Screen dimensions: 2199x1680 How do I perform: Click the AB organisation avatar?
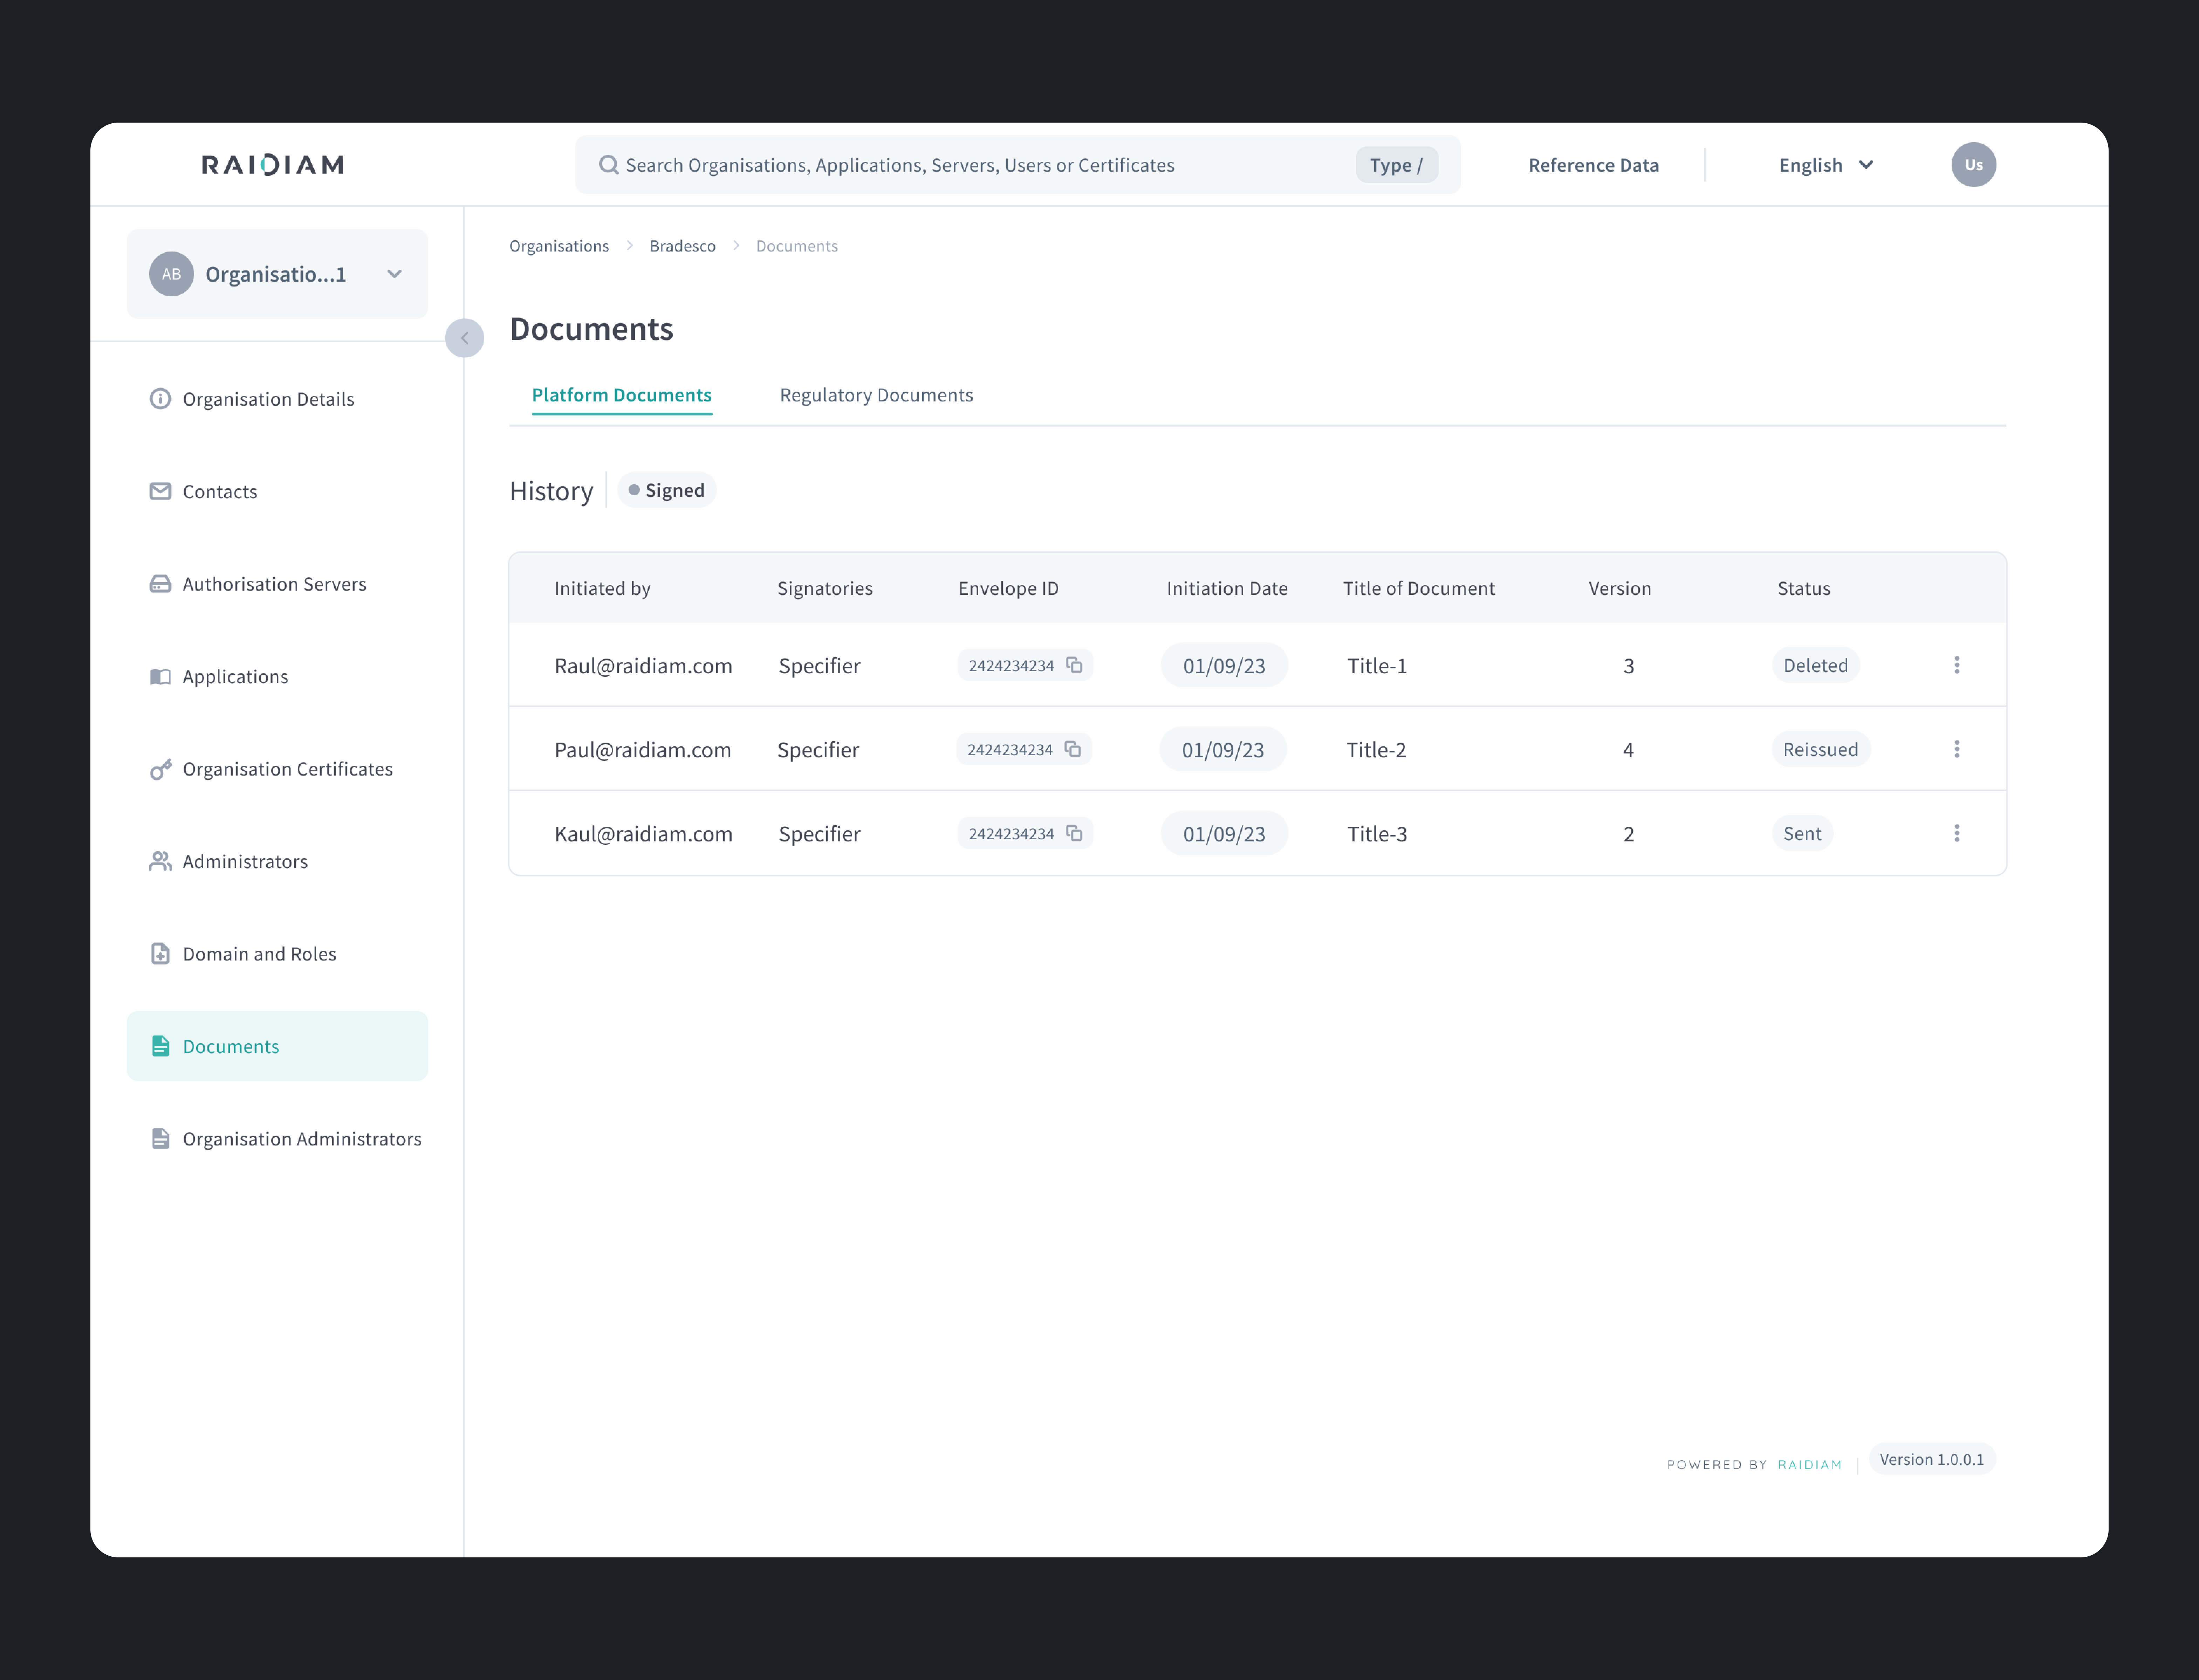[171, 274]
